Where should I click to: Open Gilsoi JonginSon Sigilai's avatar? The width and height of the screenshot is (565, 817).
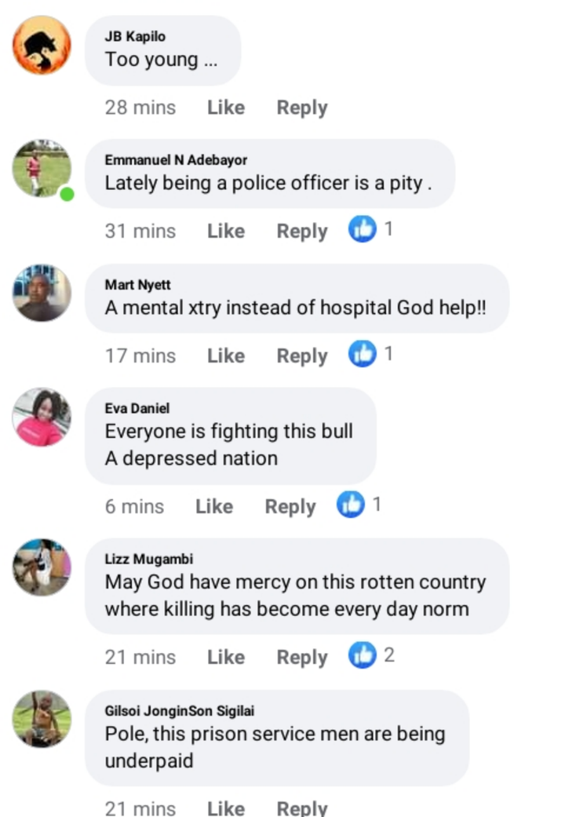pos(42,719)
